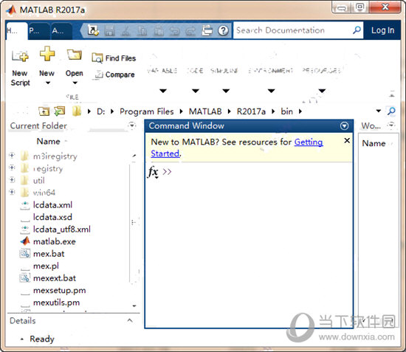Expand the VARIABLE section dropdown
Viewport: 406px width, 352px height.
163,91
